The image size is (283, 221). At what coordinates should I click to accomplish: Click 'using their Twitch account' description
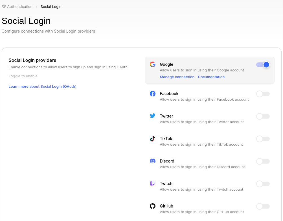[201, 189]
